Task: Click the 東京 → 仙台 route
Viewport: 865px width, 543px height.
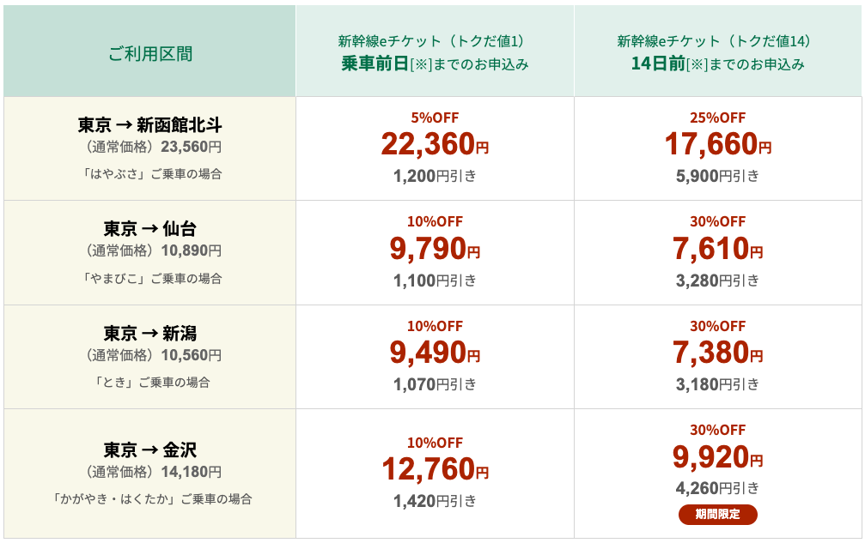Action: click(150, 229)
